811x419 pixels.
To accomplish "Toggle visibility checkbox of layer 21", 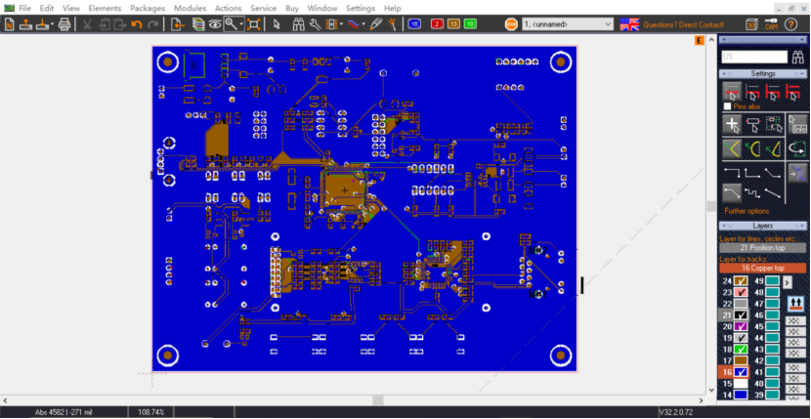I will (x=742, y=315).
